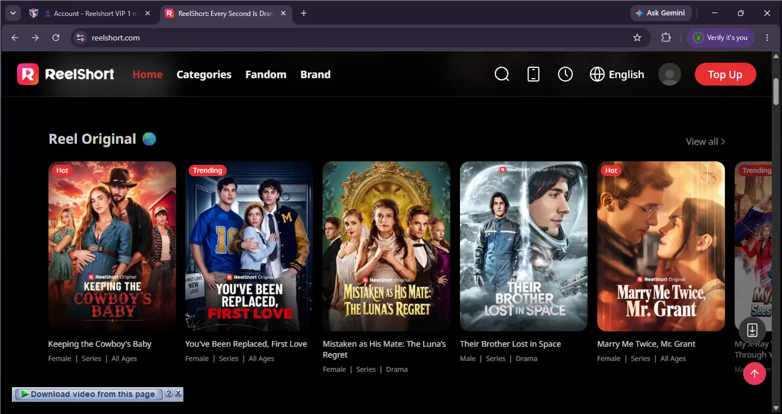Image resolution: width=782 pixels, height=414 pixels.
Task: Click the You've Been Replaced, First Love poster
Action: pos(249,246)
